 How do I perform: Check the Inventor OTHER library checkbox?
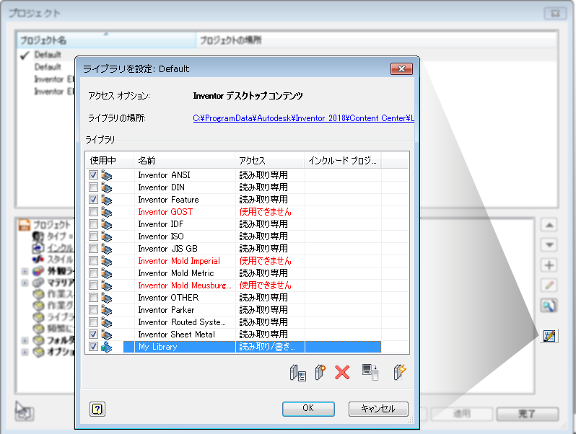(93, 298)
